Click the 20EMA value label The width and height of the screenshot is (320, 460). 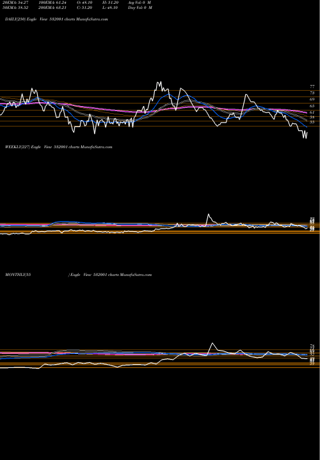coord(14,3)
